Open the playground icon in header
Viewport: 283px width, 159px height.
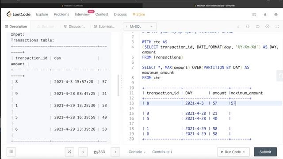pos(254,15)
